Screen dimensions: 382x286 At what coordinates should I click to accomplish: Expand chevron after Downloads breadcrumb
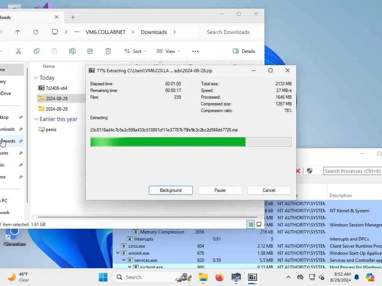[175, 32]
